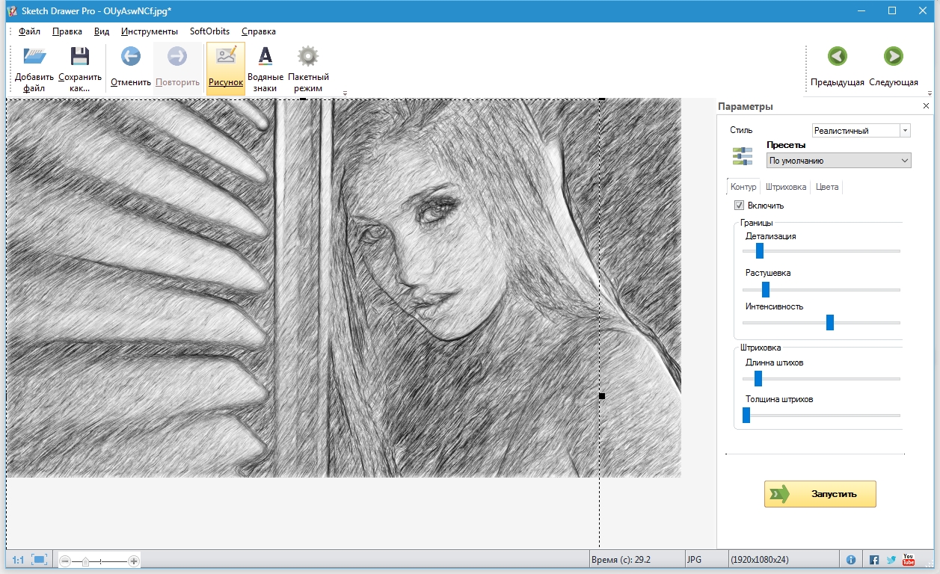This screenshot has width=940, height=574.
Task: Toggle the Включить checkbox
Action: click(739, 206)
